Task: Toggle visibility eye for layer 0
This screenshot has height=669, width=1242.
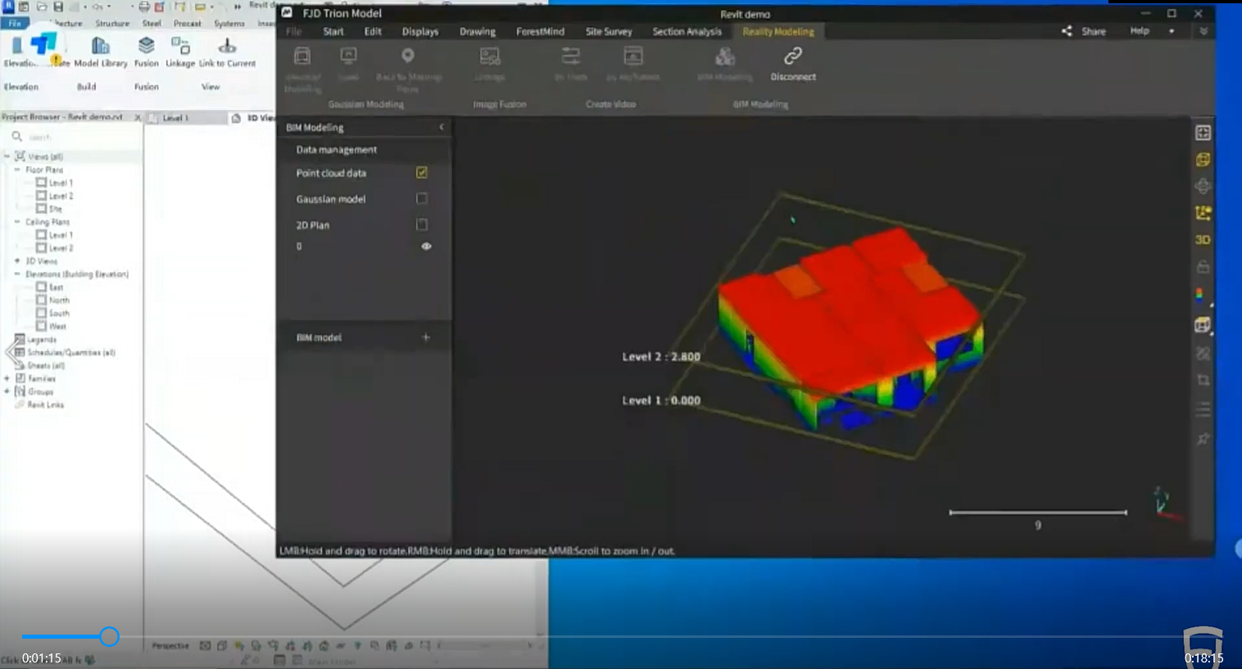Action: tap(426, 246)
